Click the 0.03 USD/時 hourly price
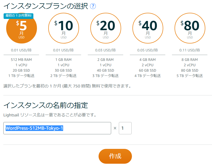Viewport: 212px width, 165px height. (x=105, y=50)
